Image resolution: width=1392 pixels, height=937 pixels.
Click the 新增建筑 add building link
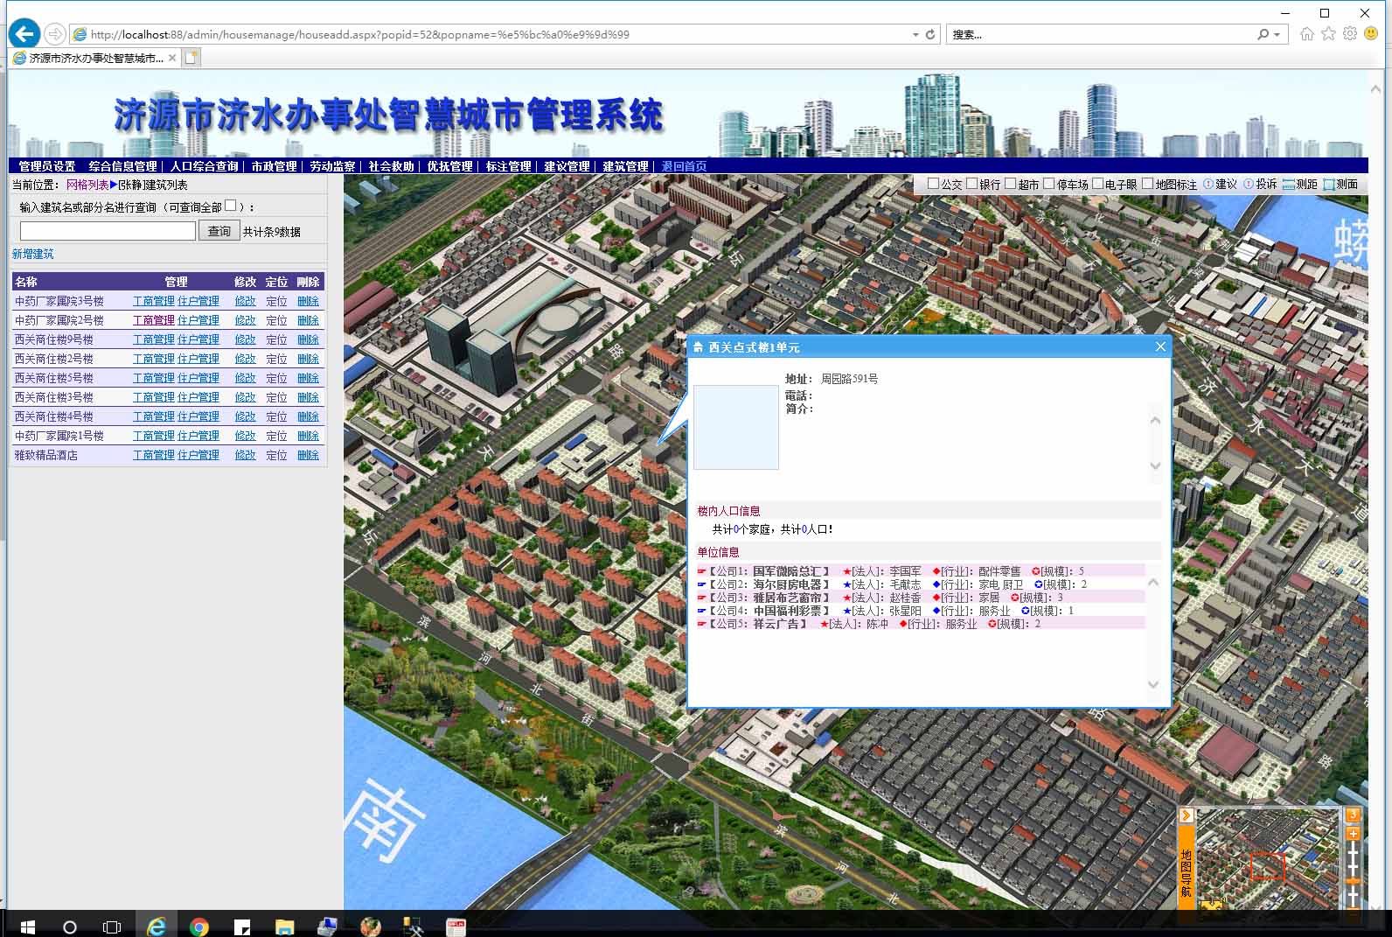(32, 254)
